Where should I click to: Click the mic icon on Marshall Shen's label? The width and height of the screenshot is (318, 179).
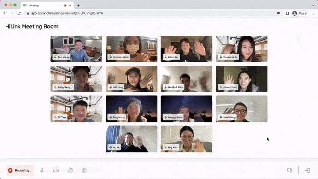pyautogui.click(x=166, y=87)
